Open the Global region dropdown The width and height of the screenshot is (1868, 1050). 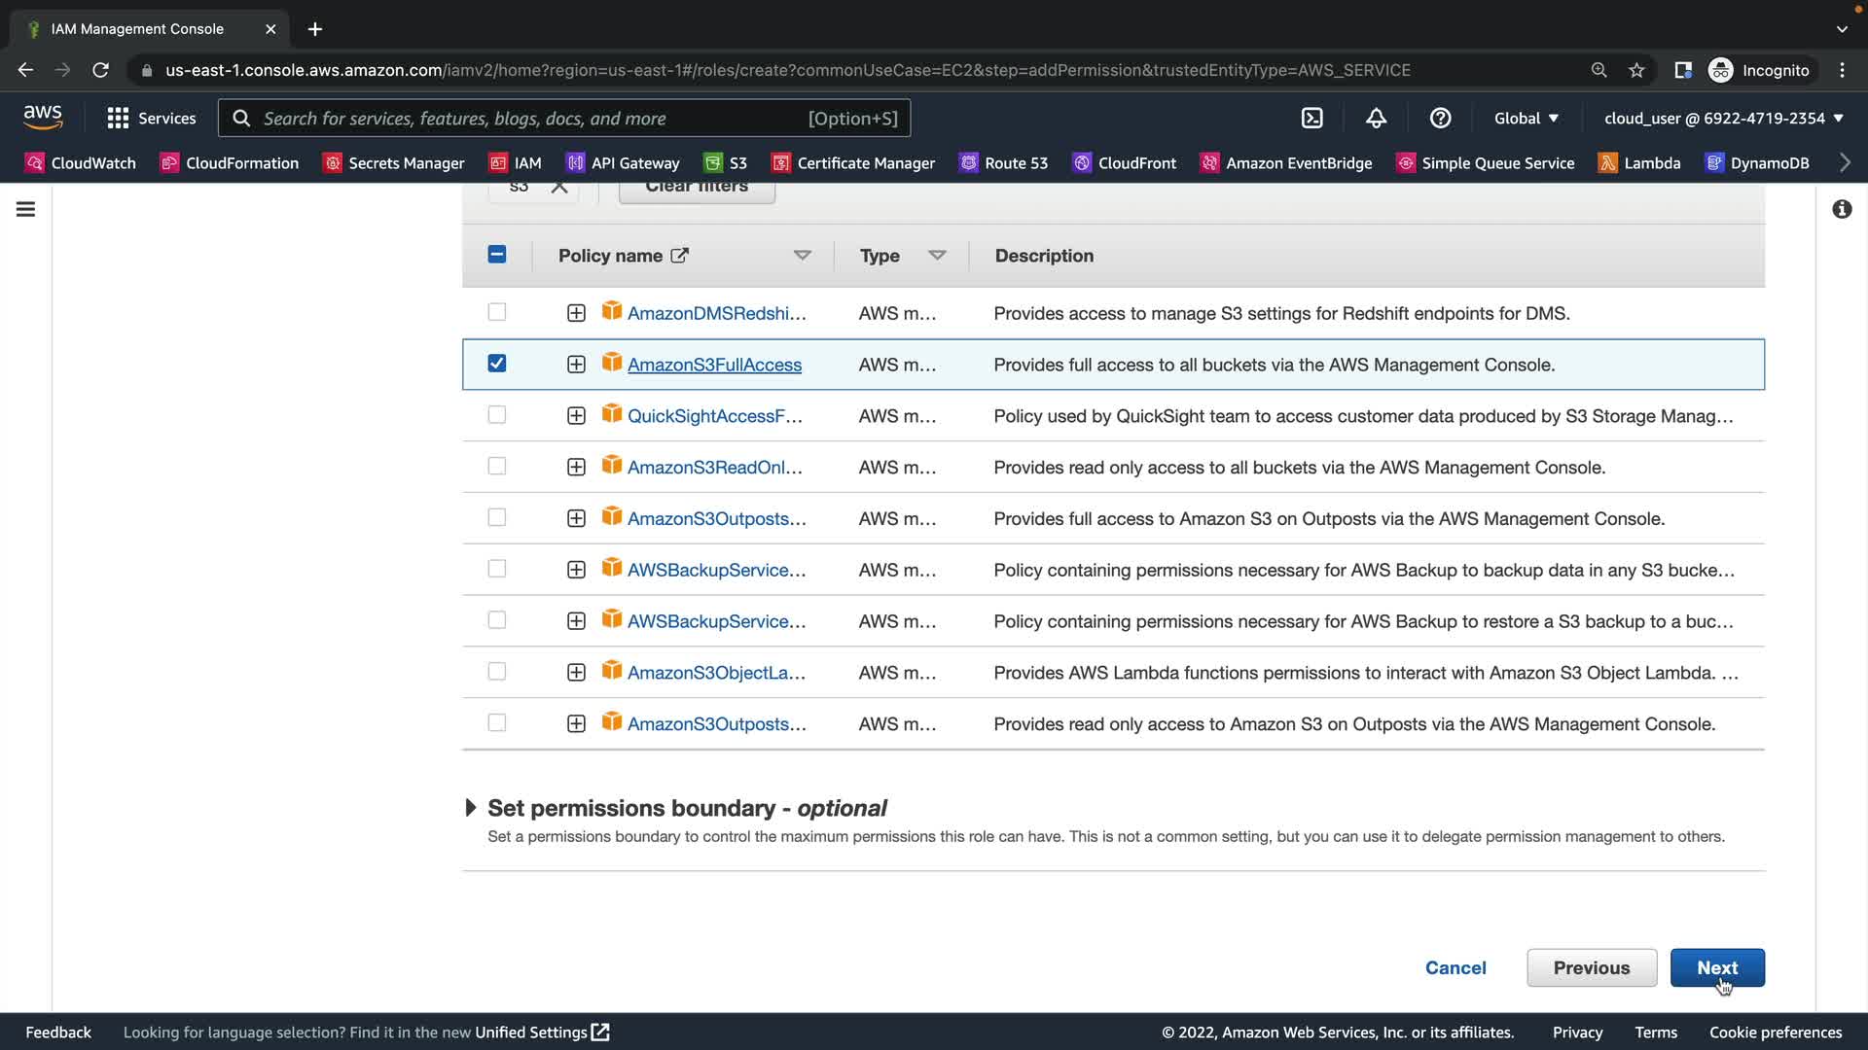tap(1526, 118)
